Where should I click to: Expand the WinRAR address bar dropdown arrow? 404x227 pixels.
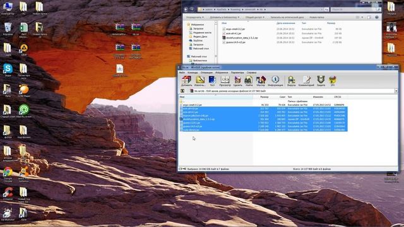tap(396, 91)
